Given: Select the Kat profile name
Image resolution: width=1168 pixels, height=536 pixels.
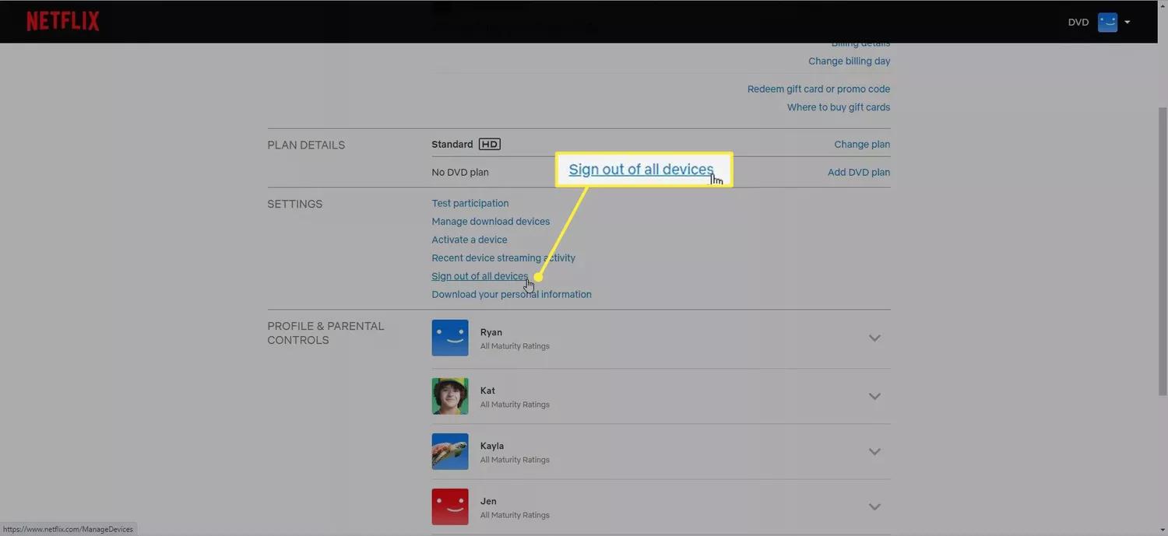Looking at the screenshot, I should coord(487,391).
